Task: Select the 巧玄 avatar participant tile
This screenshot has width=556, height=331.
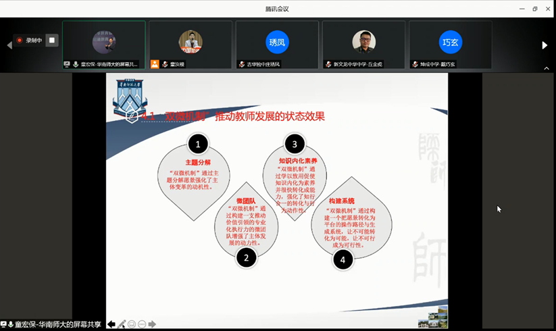Action: click(x=451, y=45)
